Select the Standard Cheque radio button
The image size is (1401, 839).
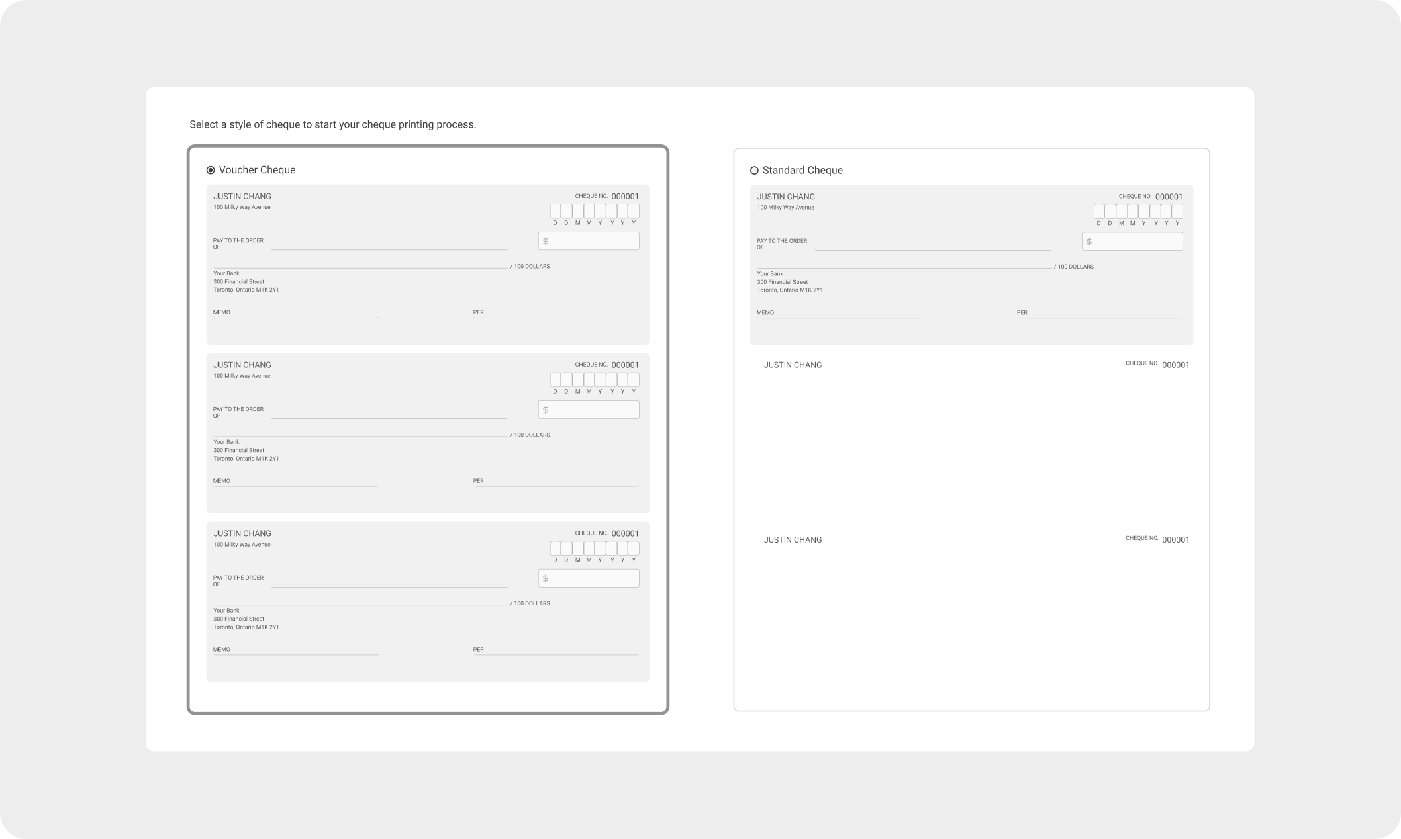tap(754, 171)
